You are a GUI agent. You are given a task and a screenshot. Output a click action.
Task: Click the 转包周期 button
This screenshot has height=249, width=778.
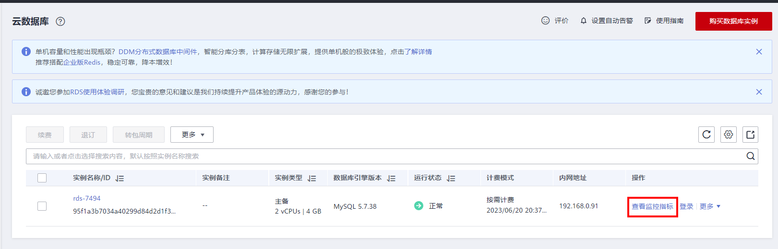pos(139,135)
